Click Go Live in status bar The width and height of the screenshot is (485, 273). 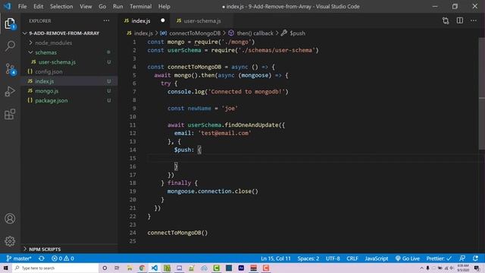click(x=408, y=259)
